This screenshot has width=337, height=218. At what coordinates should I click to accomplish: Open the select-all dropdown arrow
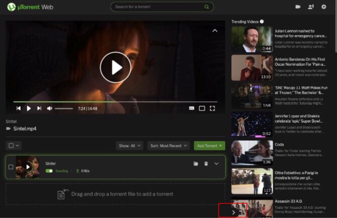click(x=17, y=145)
